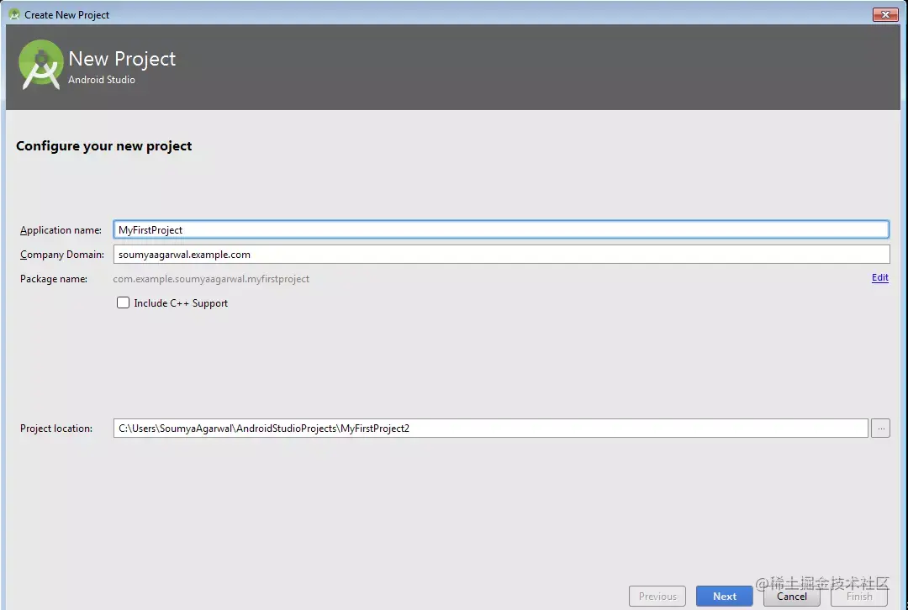
Task: Click the Application name input field
Action: coord(501,229)
